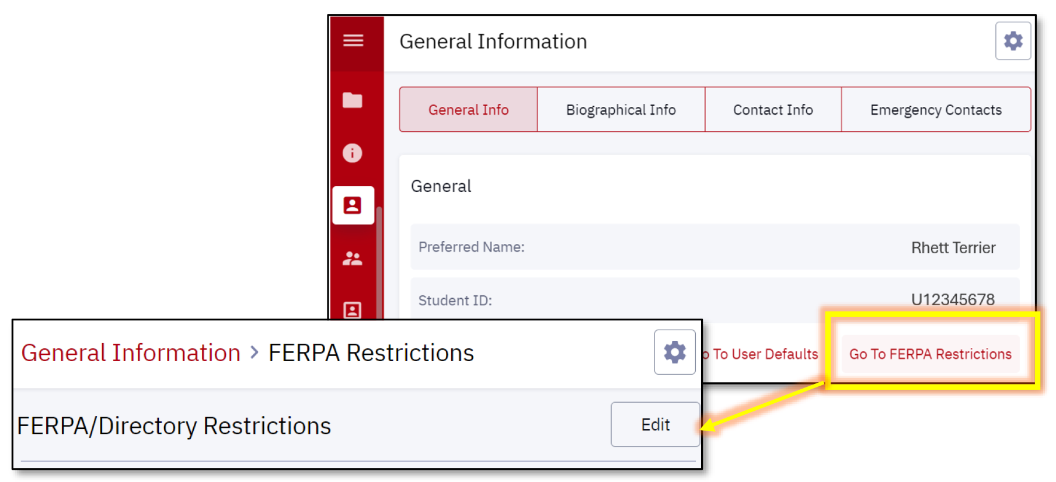Click the info circle sidebar icon

(x=353, y=153)
